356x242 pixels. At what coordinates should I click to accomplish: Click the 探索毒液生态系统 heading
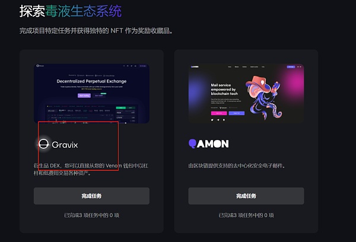click(71, 11)
